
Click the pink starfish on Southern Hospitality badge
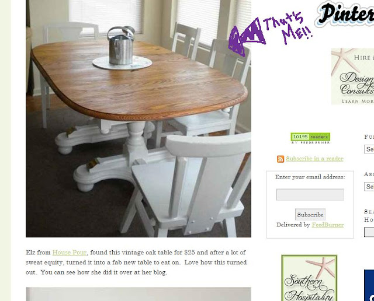click(x=321, y=267)
